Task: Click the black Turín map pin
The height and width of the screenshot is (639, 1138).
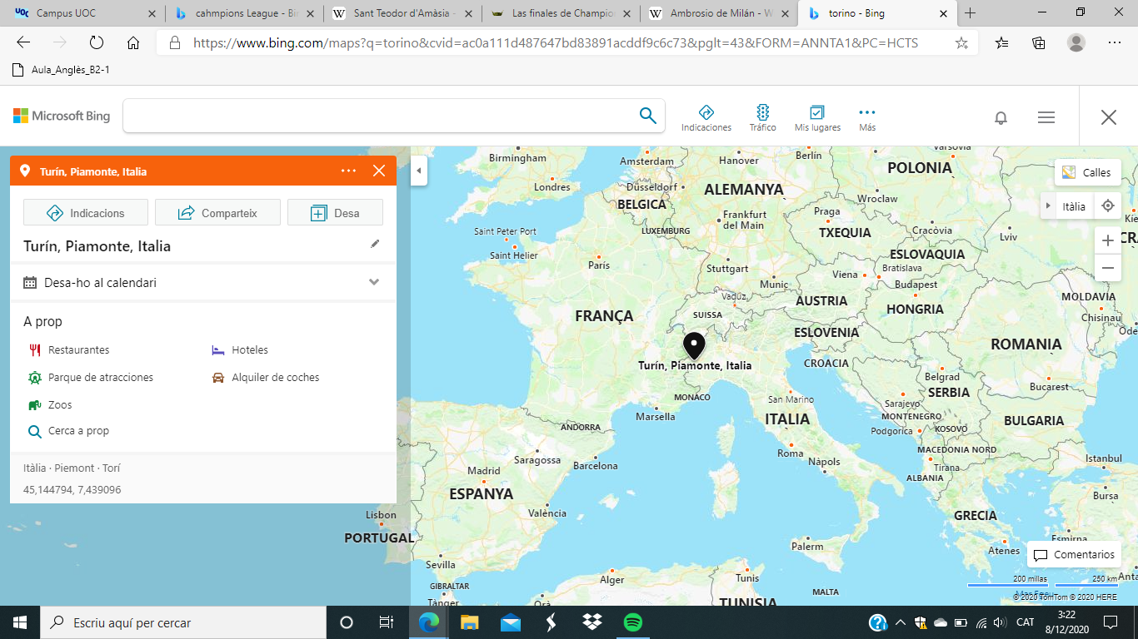Action: 694,345
